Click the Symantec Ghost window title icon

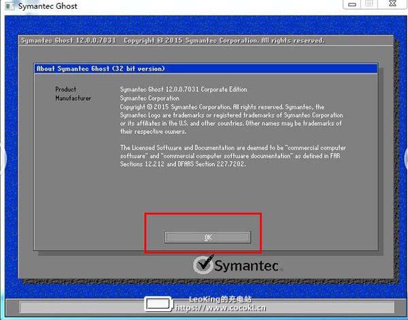(10, 5)
